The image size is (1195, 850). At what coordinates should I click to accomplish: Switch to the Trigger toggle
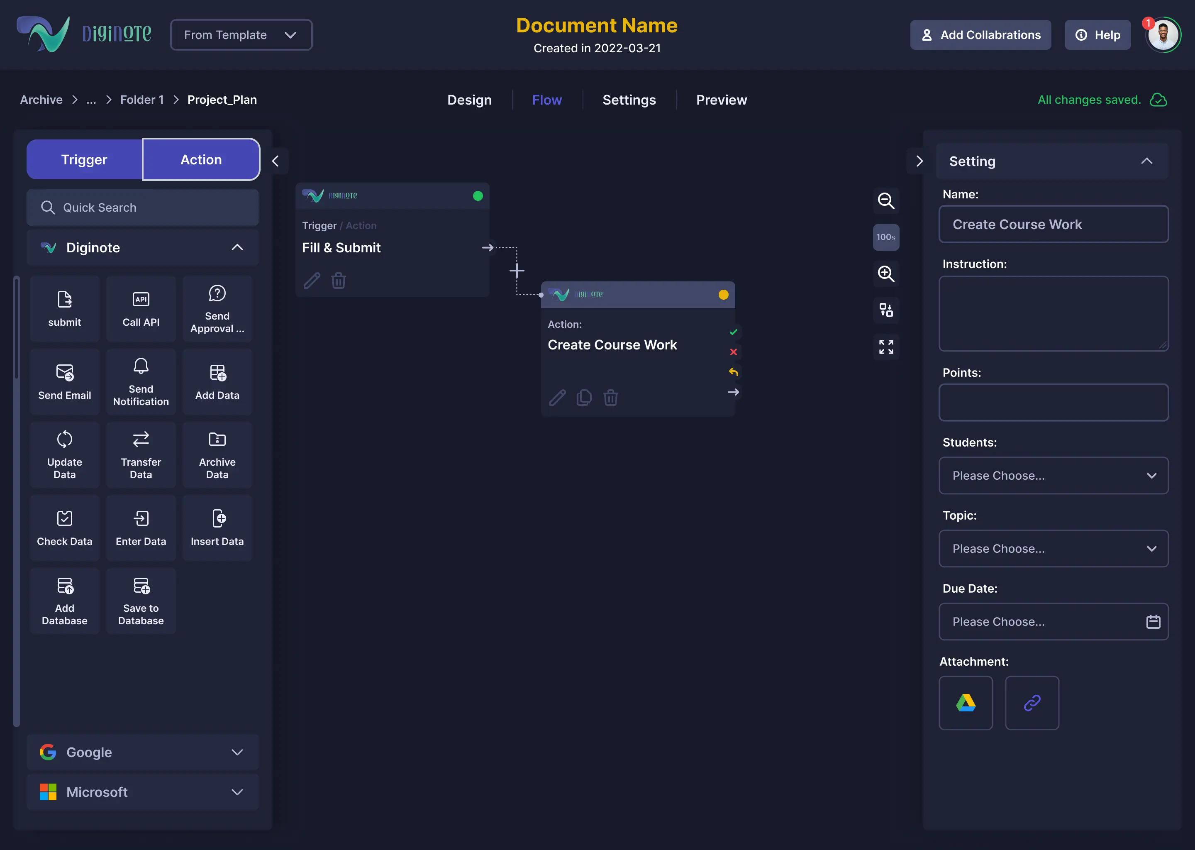click(84, 160)
